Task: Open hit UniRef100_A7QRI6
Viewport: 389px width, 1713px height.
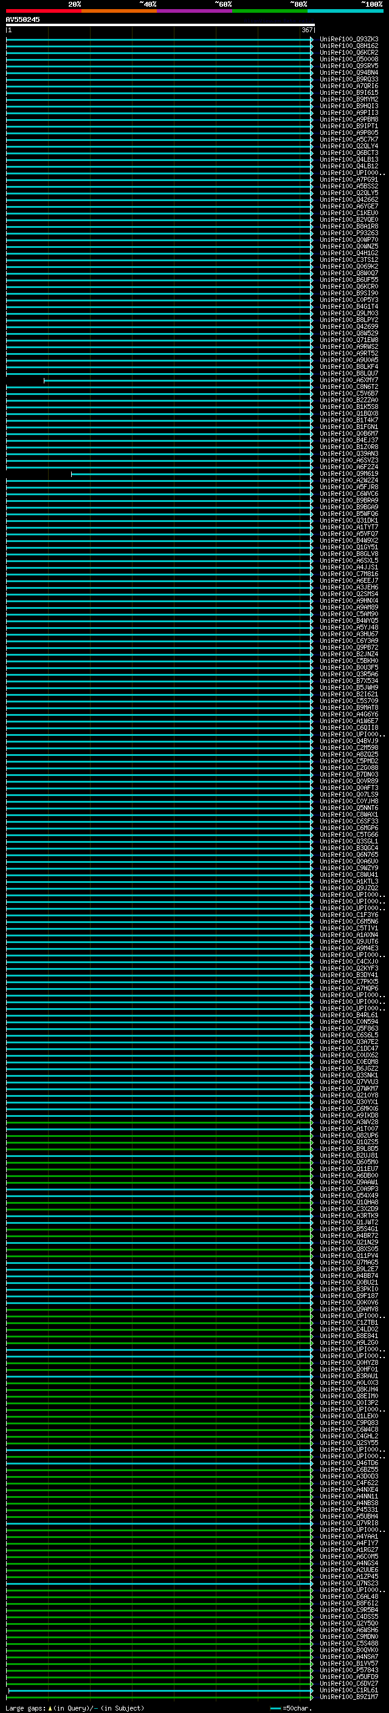Action: click(348, 86)
